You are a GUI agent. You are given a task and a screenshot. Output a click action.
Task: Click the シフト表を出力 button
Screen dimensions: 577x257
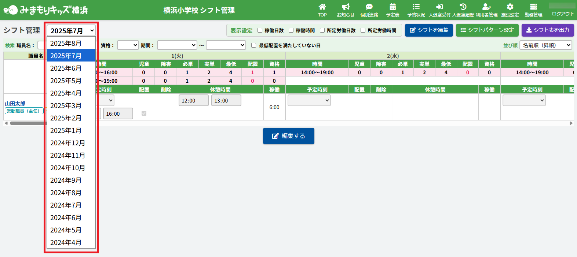(548, 30)
